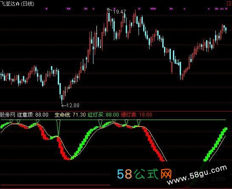Click the leftmost green V marker in indicator
The height and width of the screenshot is (189, 232).
(11, 121)
